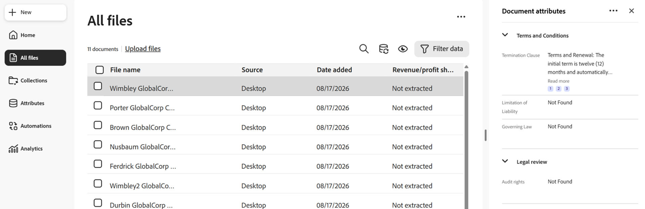Viewport: 645px width, 209px height.
Task: Click page reference badge 1
Action: 550,89
